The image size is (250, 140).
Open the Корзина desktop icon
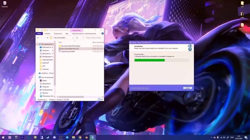click(x=5, y=4)
